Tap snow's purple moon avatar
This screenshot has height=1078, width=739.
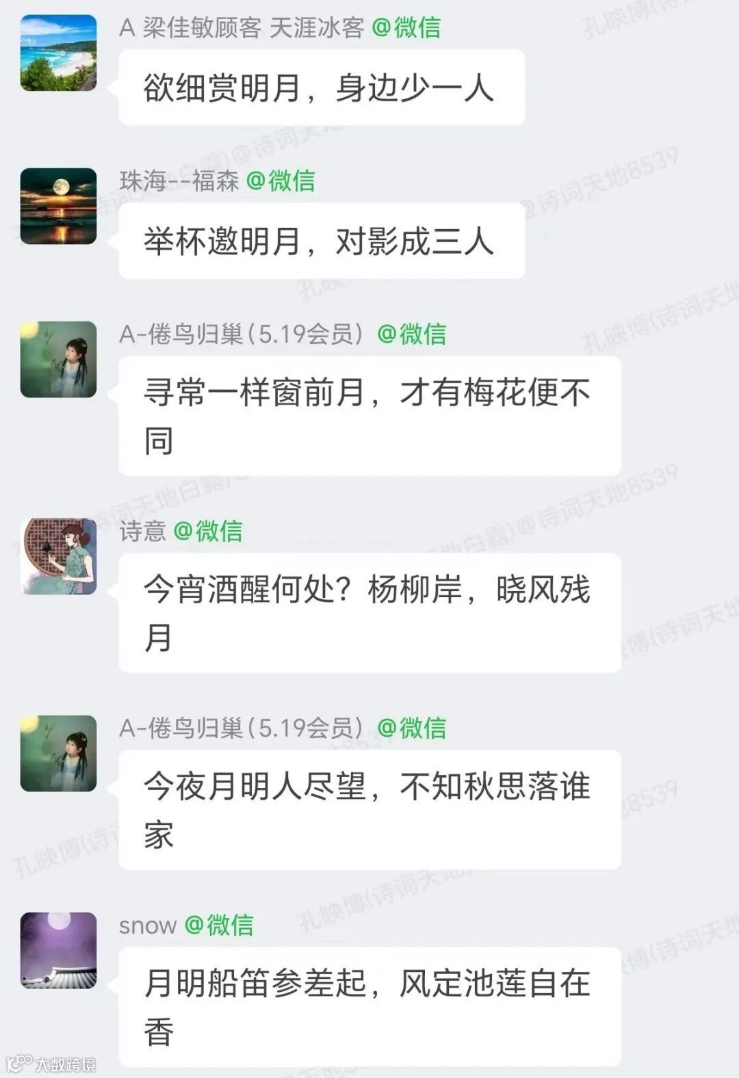(x=59, y=951)
